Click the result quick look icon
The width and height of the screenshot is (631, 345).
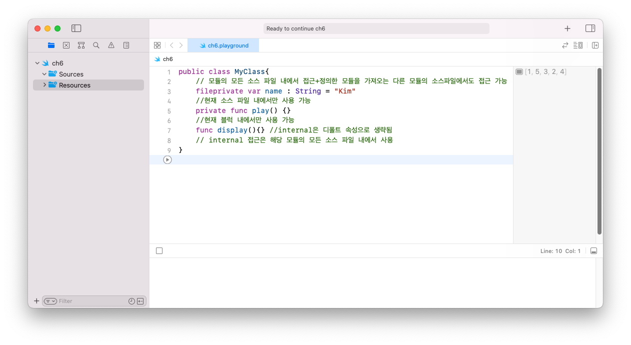[x=519, y=72]
